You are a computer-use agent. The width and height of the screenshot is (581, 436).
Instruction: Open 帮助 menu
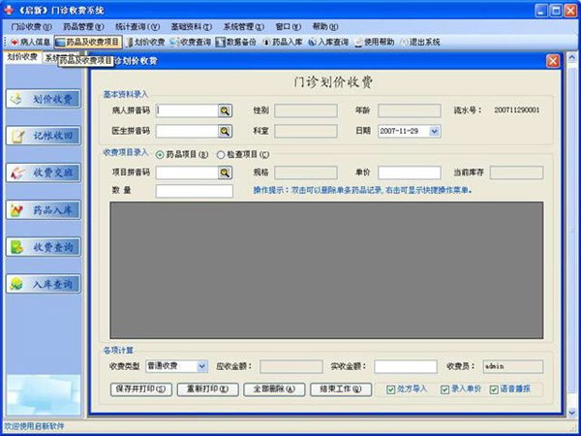coord(325,27)
